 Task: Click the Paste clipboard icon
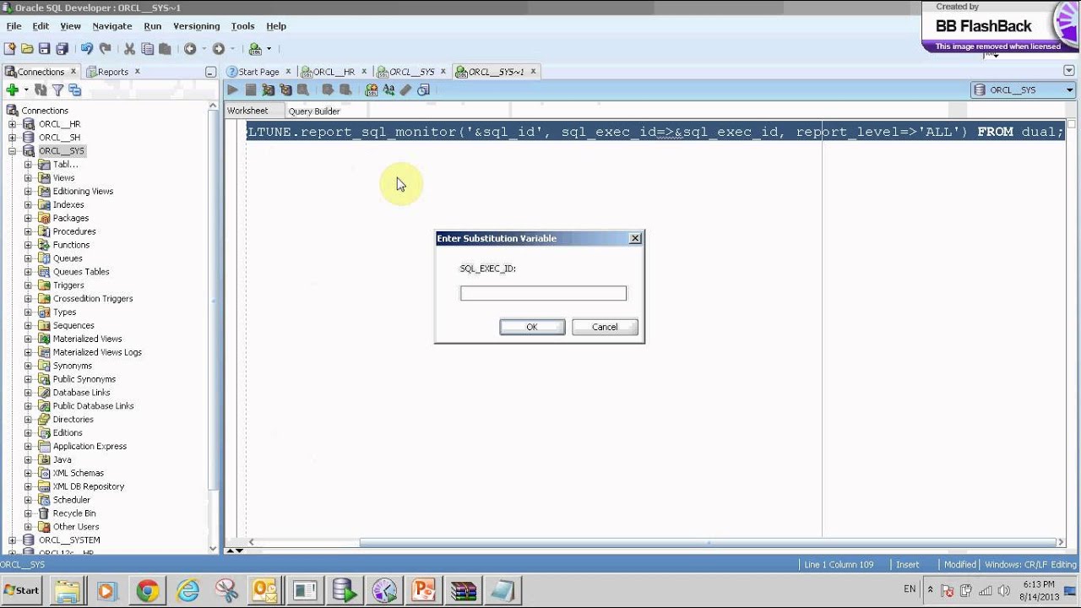pyautogui.click(x=165, y=49)
